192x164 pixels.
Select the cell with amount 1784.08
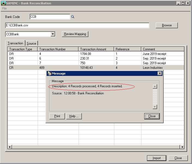pyautogui.click(x=96, y=54)
